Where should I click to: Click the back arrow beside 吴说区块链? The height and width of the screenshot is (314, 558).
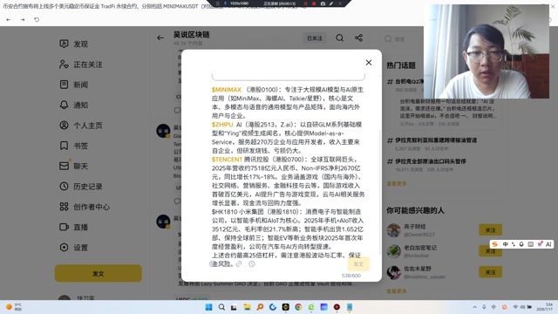pos(160,38)
